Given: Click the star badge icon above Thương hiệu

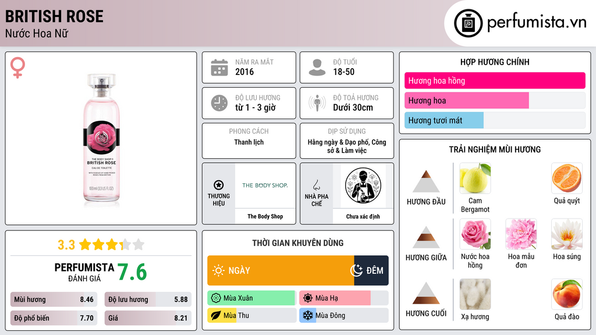Looking at the screenshot, I should (x=219, y=185).
